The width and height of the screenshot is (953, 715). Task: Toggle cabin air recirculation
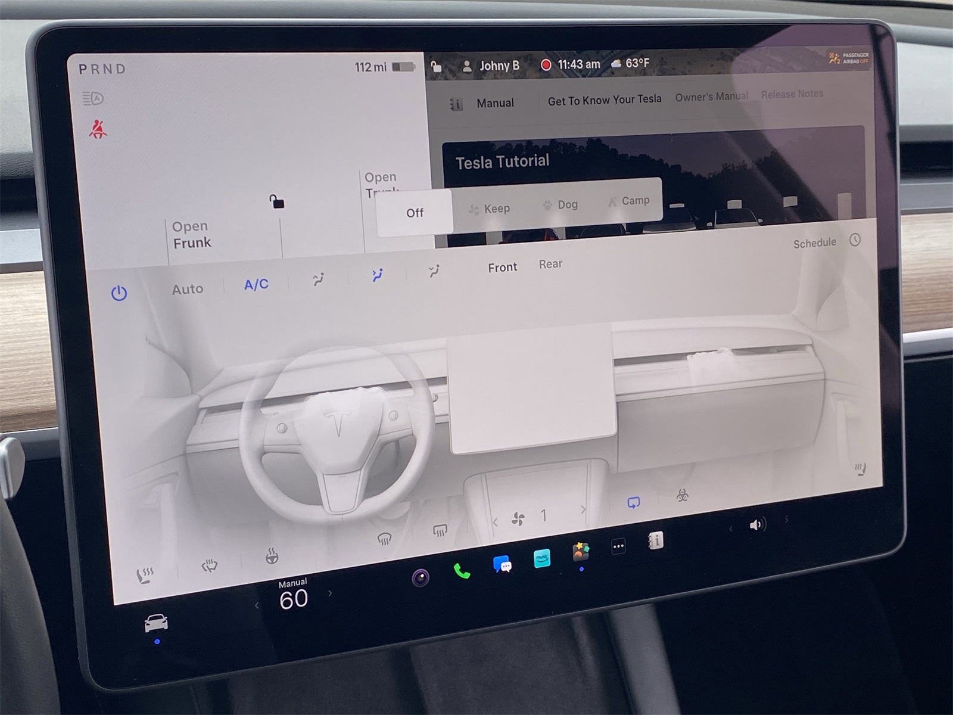click(633, 502)
